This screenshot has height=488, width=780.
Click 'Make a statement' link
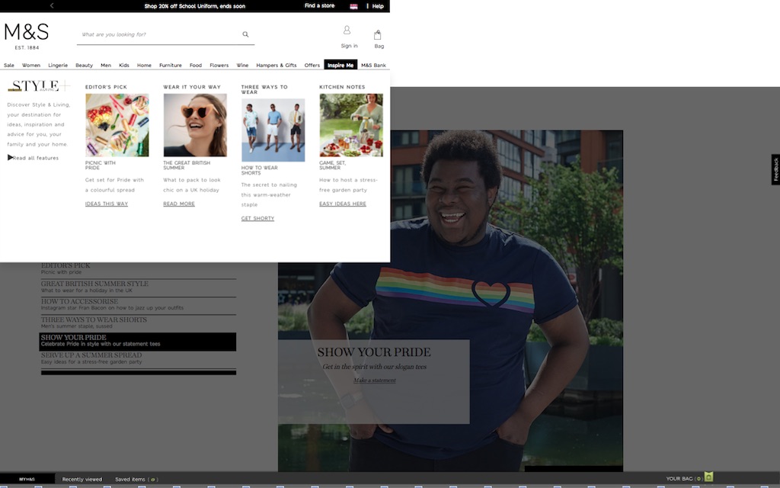(375, 380)
